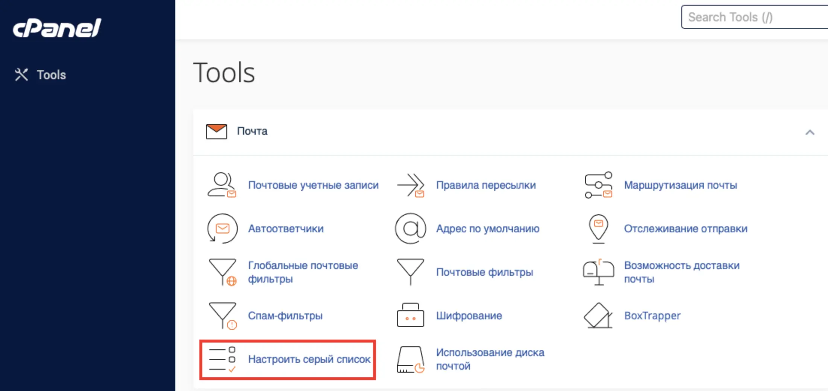Open Шифрование link
This screenshot has height=391, width=828.
pyautogui.click(x=469, y=316)
